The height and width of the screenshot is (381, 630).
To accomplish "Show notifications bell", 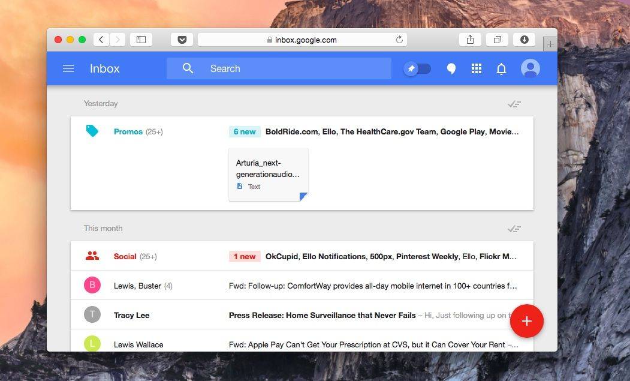I will click(502, 69).
